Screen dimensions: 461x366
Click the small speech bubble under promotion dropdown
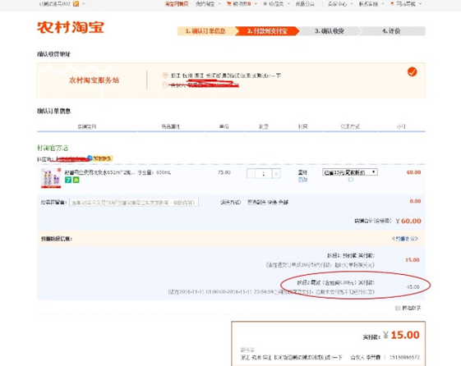coord(350,180)
